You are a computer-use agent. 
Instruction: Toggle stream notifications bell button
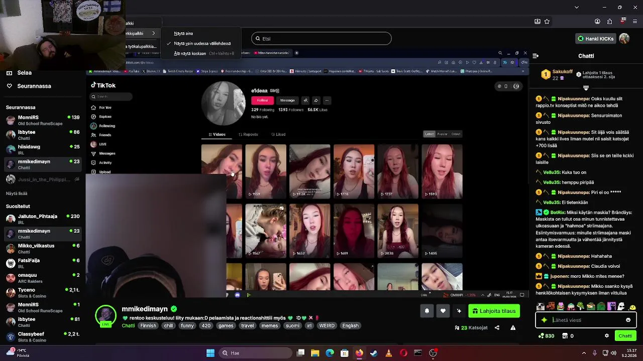427,311
